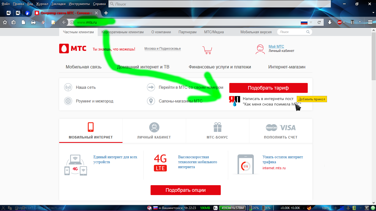This screenshot has width=376, height=211.
Task: Print the page using the printer icon
Action: tap(33, 22)
